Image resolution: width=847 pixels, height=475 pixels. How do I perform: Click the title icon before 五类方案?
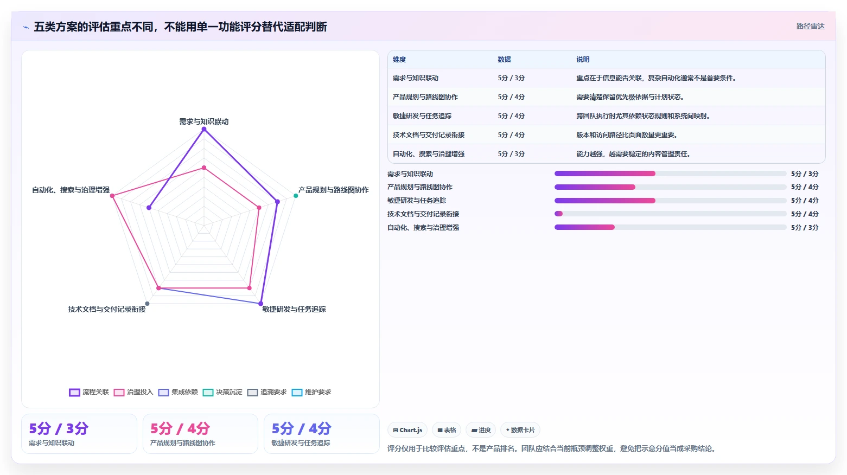coord(26,27)
